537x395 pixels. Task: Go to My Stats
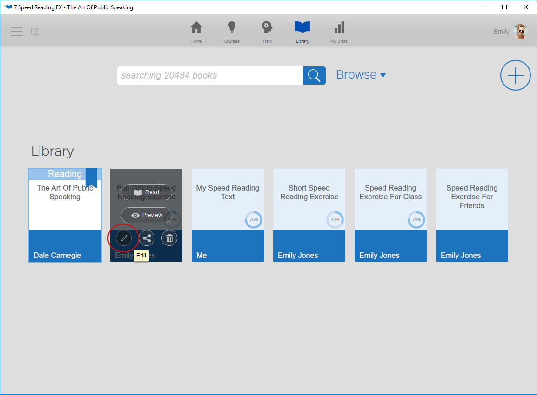(338, 31)
